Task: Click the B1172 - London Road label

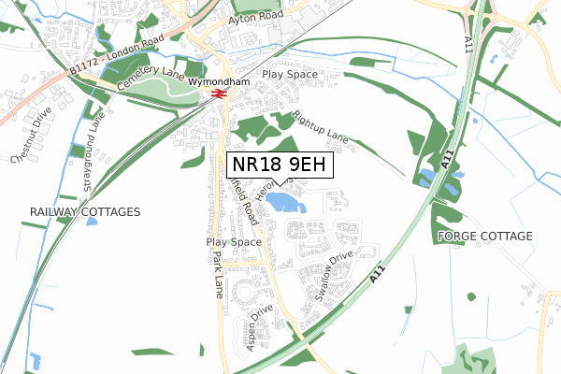Action: (x=117, y=53)
